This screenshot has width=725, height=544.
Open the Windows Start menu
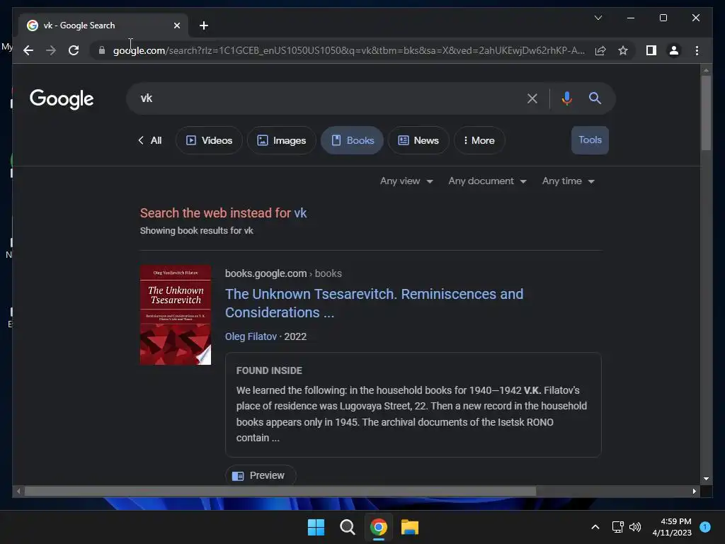[316, 527]
